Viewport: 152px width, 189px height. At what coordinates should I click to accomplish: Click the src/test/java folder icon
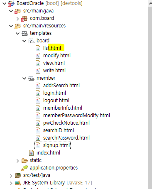[x=18, y=175]
